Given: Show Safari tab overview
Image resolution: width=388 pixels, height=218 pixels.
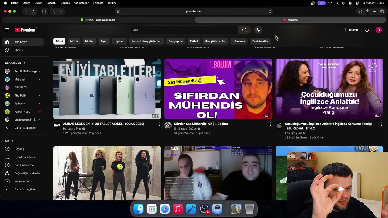Looking at the screenshot, I should pyautogui.click(x=382, y=12).
